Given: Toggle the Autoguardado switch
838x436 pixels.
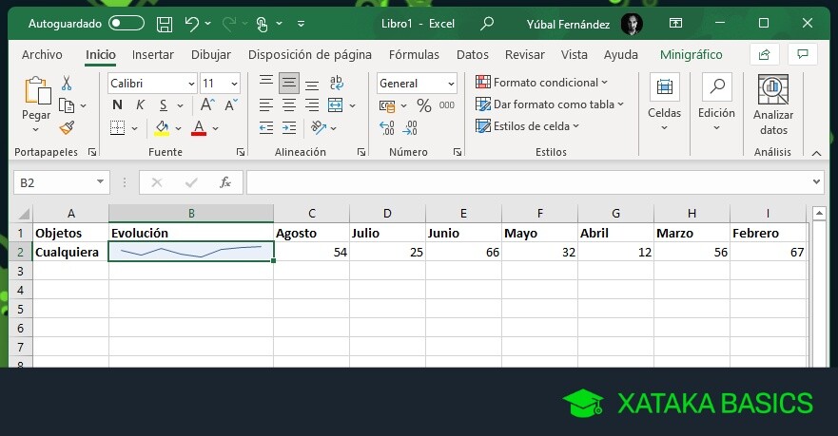Looking at the screenshot, I should tap(127, 24).
